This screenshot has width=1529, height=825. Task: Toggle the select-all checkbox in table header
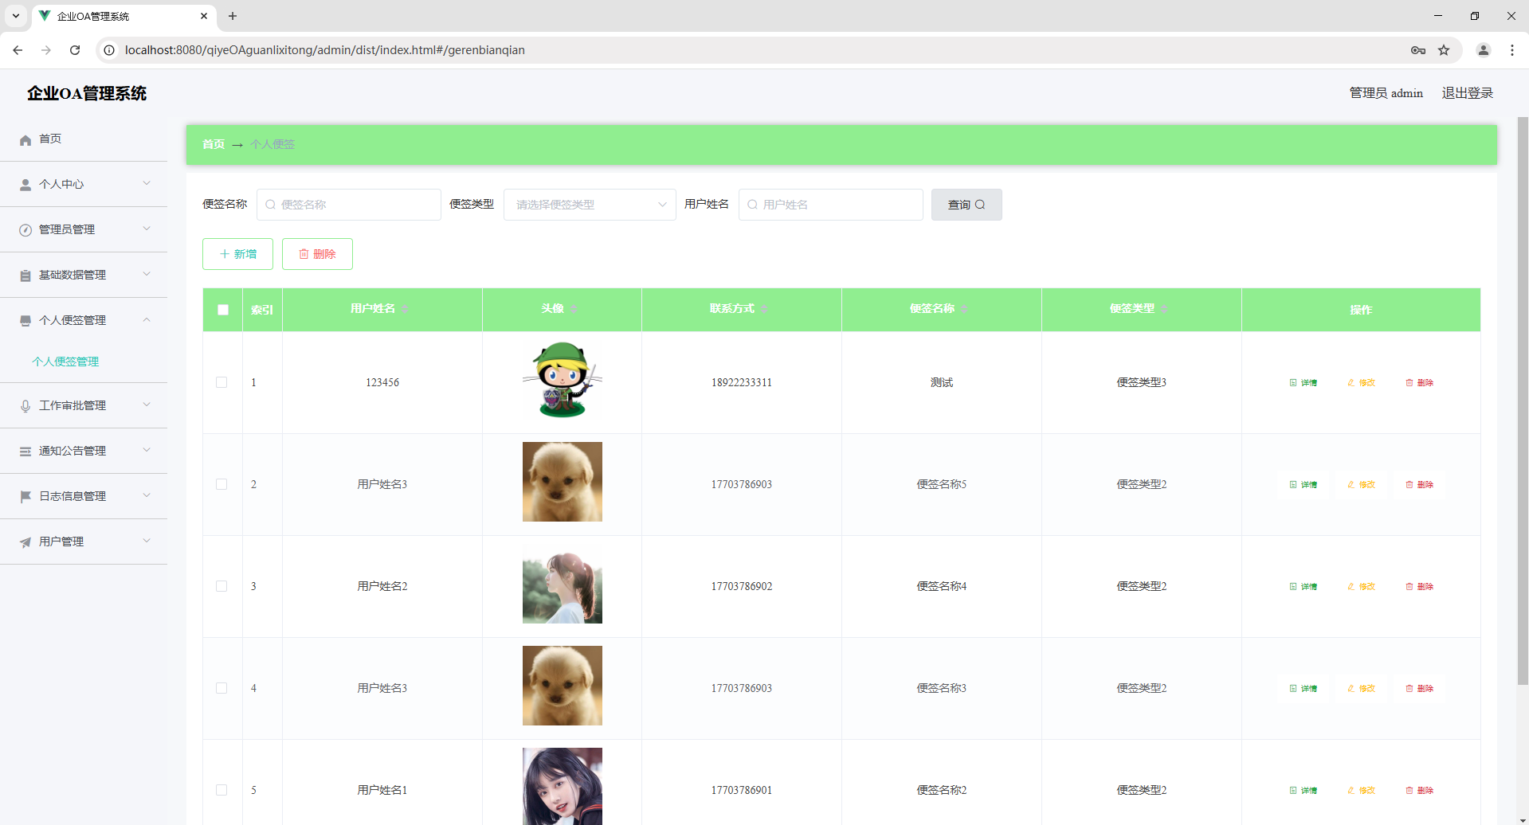[x=222, y=310]
